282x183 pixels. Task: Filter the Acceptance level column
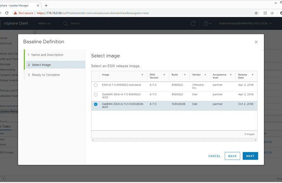pos(231,75)
